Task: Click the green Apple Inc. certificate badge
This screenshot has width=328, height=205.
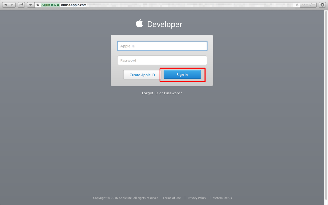Action: [x=50, y=5]
